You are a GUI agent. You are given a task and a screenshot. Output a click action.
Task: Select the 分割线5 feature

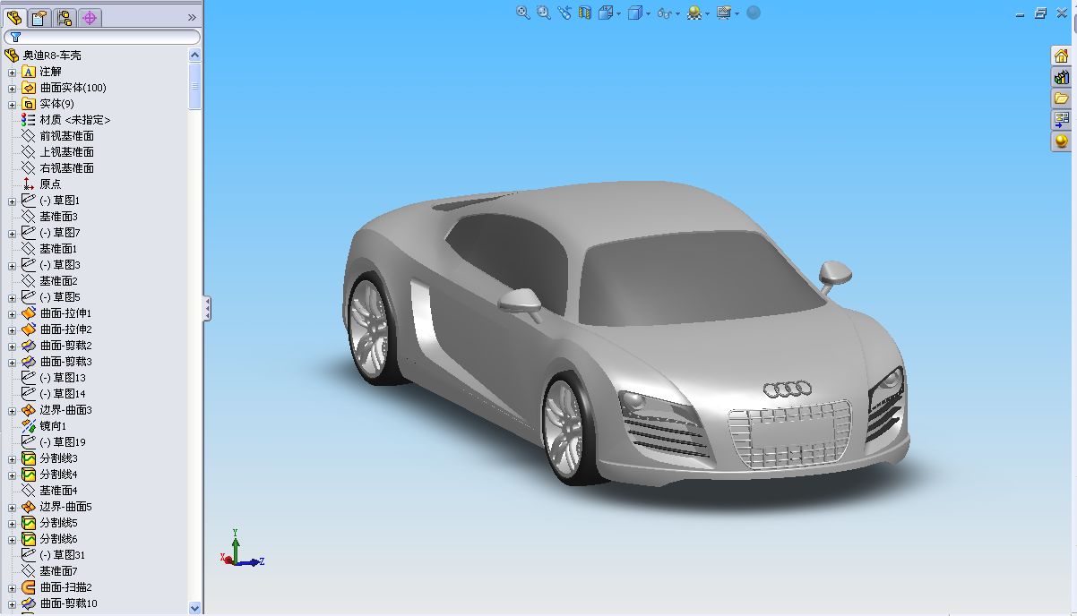click(58, 523)
